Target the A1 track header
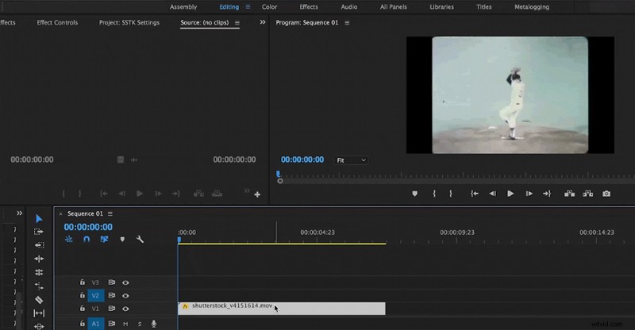This screenshot has width=635, height=330. point(95,324)
